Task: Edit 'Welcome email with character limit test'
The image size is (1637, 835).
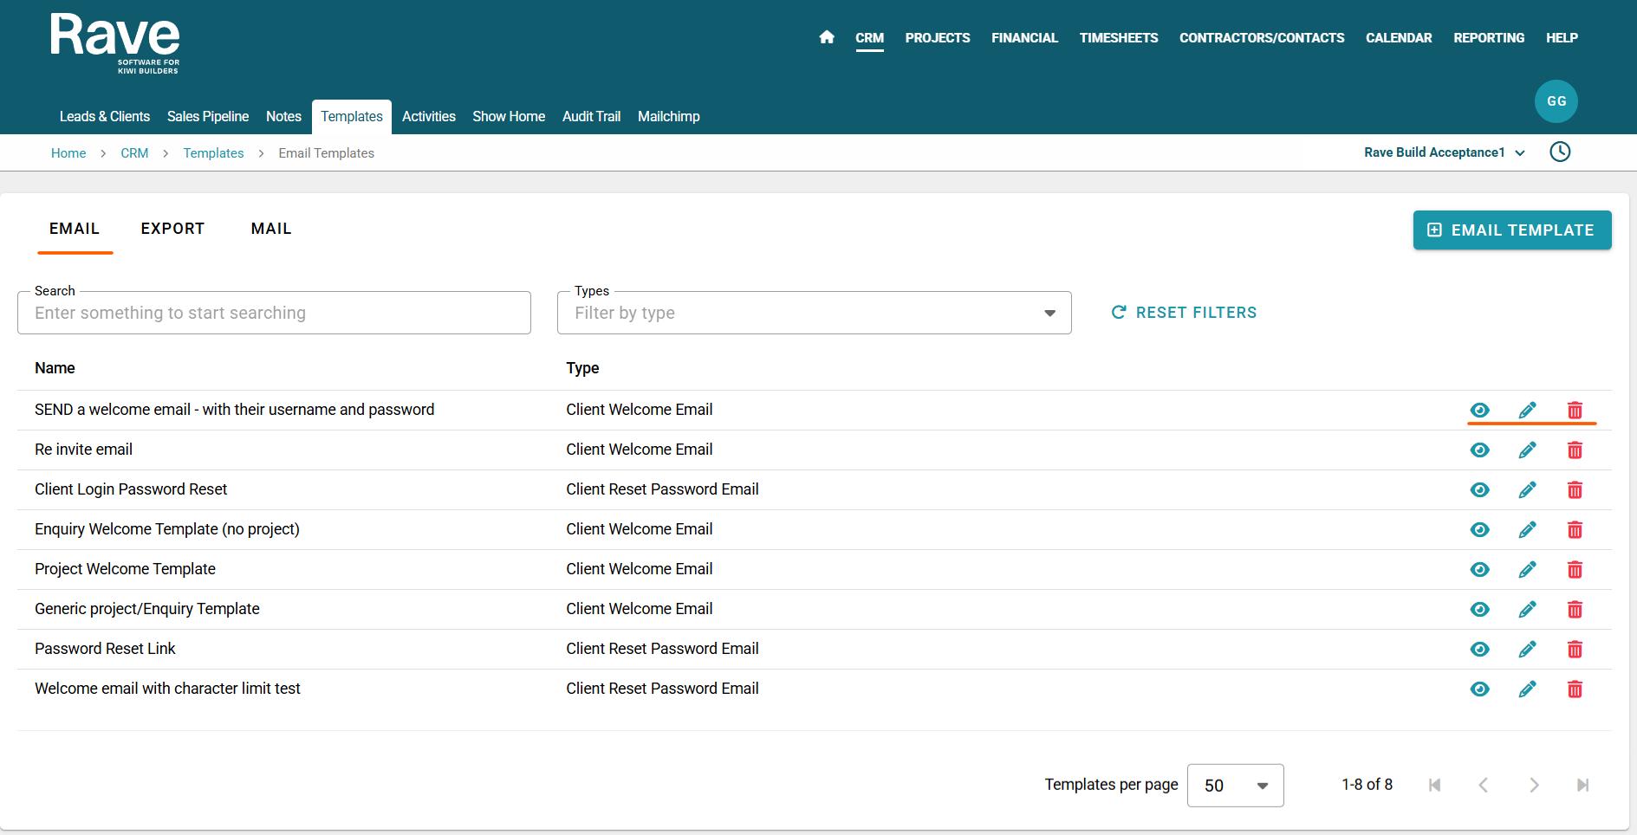Action: coord(1528,689)
